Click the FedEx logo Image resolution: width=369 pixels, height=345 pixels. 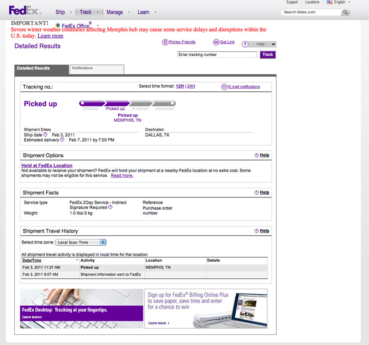point(25,11)
